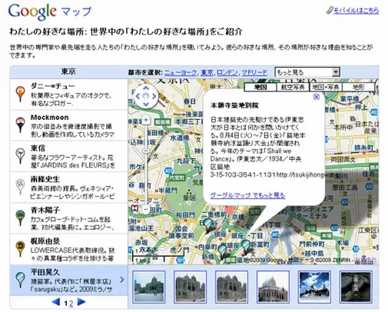The width and height of the screenshot is (388, 312).
Task: Switch map to 地図 view
Action: pyautogui.click(x=260, y=87)
